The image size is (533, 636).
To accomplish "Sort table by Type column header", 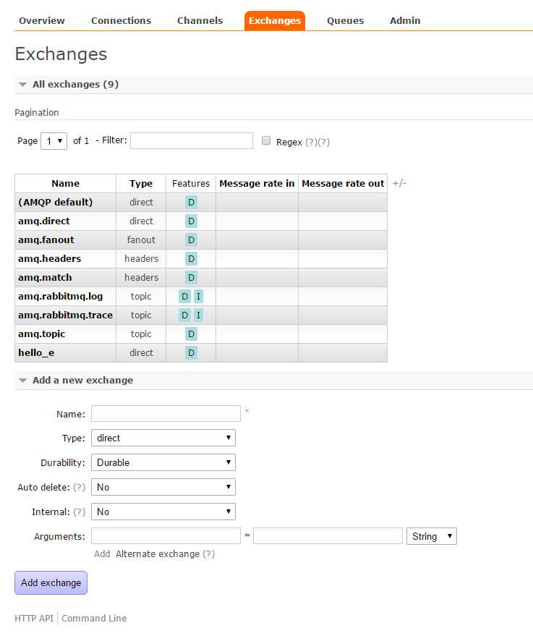I will tap(141, 183).
